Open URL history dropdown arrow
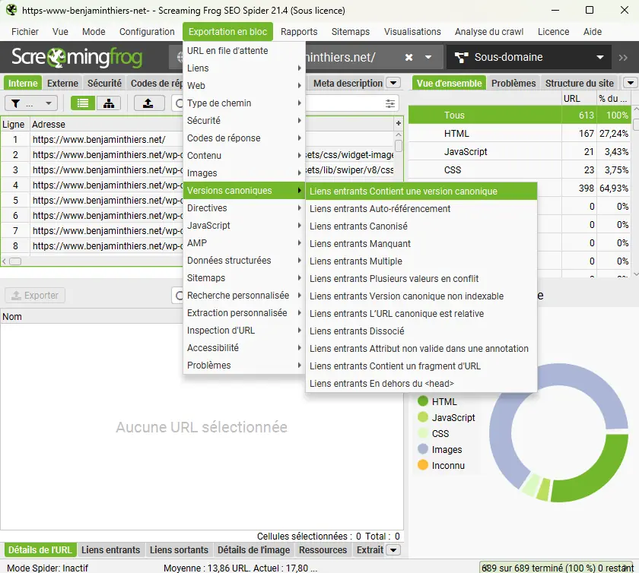The image size is (639, 573). pyautogui.click(x=428, y=58)
